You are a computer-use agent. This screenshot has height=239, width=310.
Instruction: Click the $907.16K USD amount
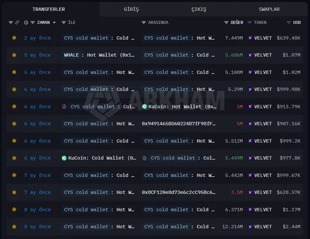288,124
